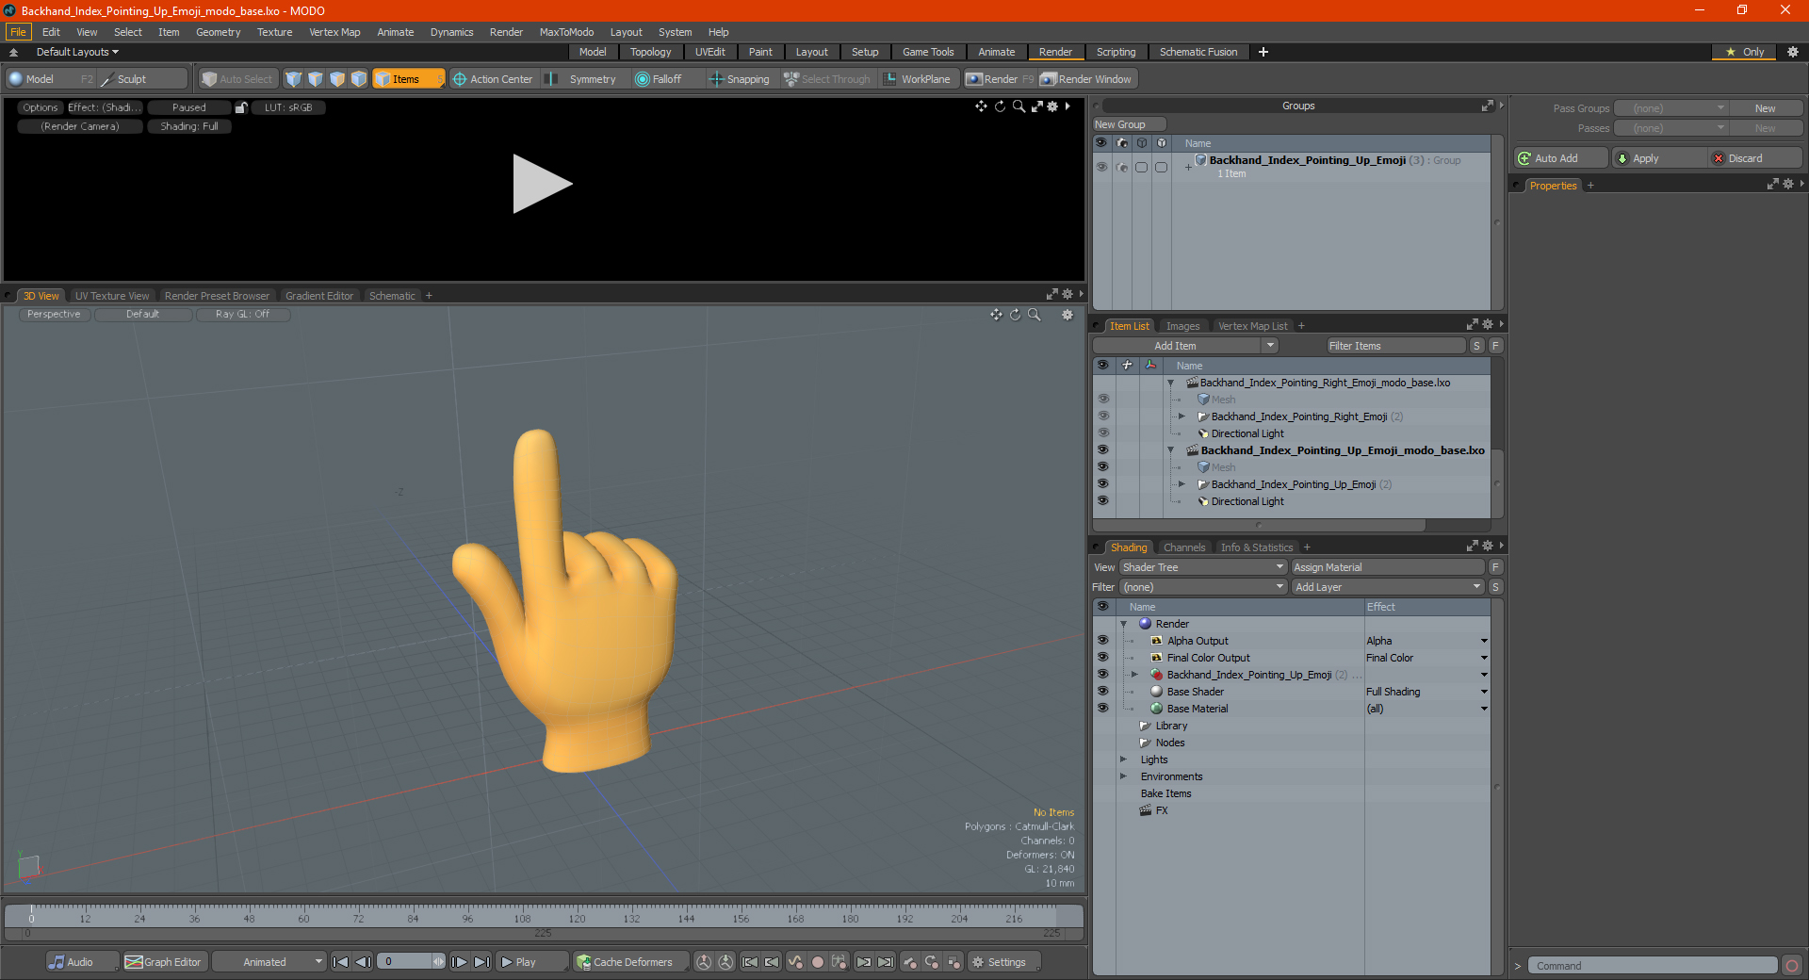Toggle visibility of Final Color Output layer
The image size is (1809, 980).
pos(1102,657)
